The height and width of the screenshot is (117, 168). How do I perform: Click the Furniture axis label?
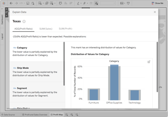pyautogui.click(x=94, y=103)
